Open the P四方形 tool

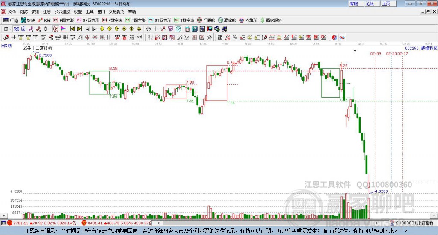coord(64,20)
